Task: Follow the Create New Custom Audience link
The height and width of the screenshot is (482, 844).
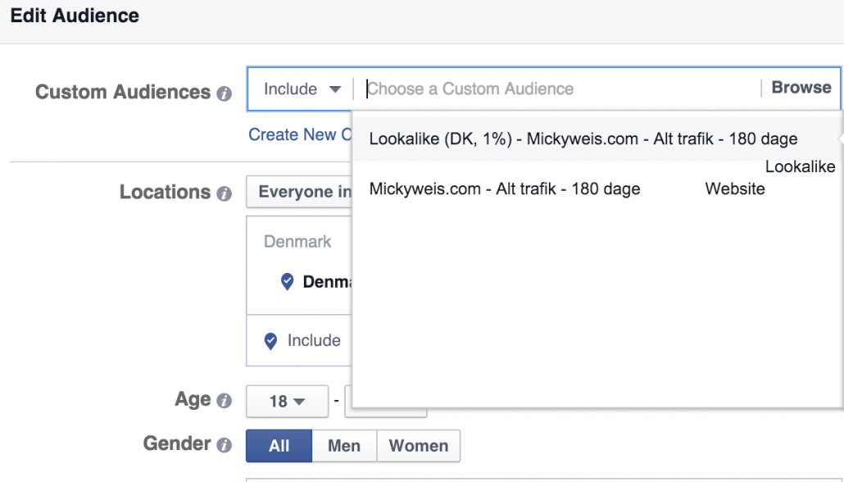Action: (x=300, y=134)
